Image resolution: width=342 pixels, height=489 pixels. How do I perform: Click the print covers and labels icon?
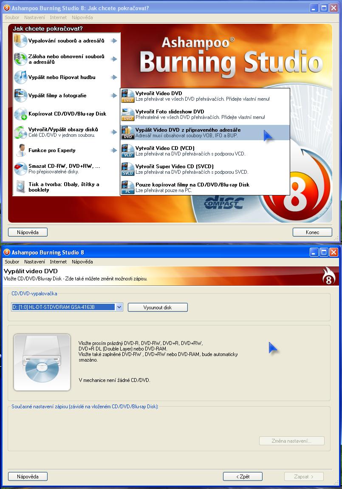pyautogui.click(x=20, y=187)
